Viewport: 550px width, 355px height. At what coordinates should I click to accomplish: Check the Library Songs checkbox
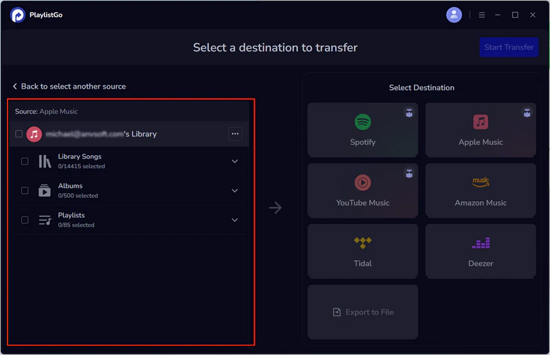click(x=25, y=161)
